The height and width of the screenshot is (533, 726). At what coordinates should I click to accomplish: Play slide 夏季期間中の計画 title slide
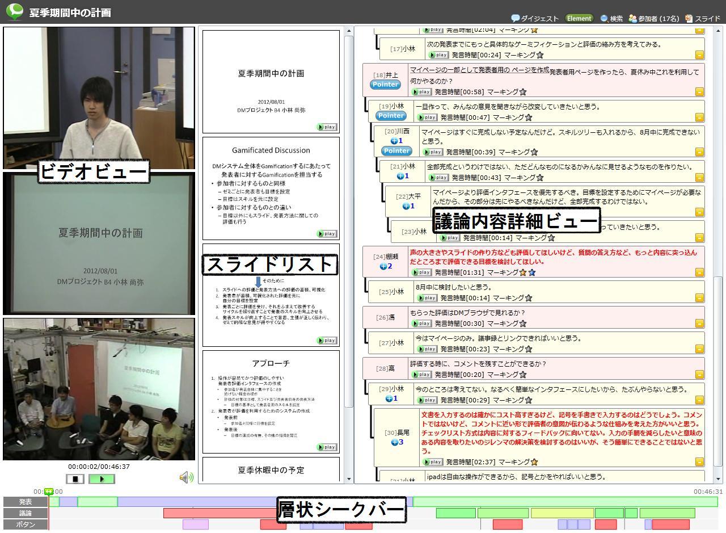(327, 127)
